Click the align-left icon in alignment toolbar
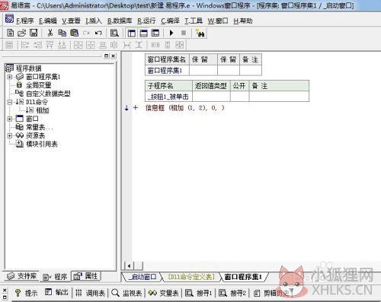Viewport: 381px width, 302px height. (25, 45)
